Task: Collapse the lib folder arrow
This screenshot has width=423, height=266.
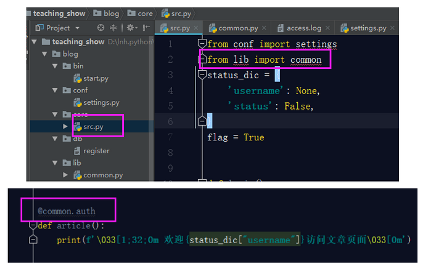Action: 55,163
